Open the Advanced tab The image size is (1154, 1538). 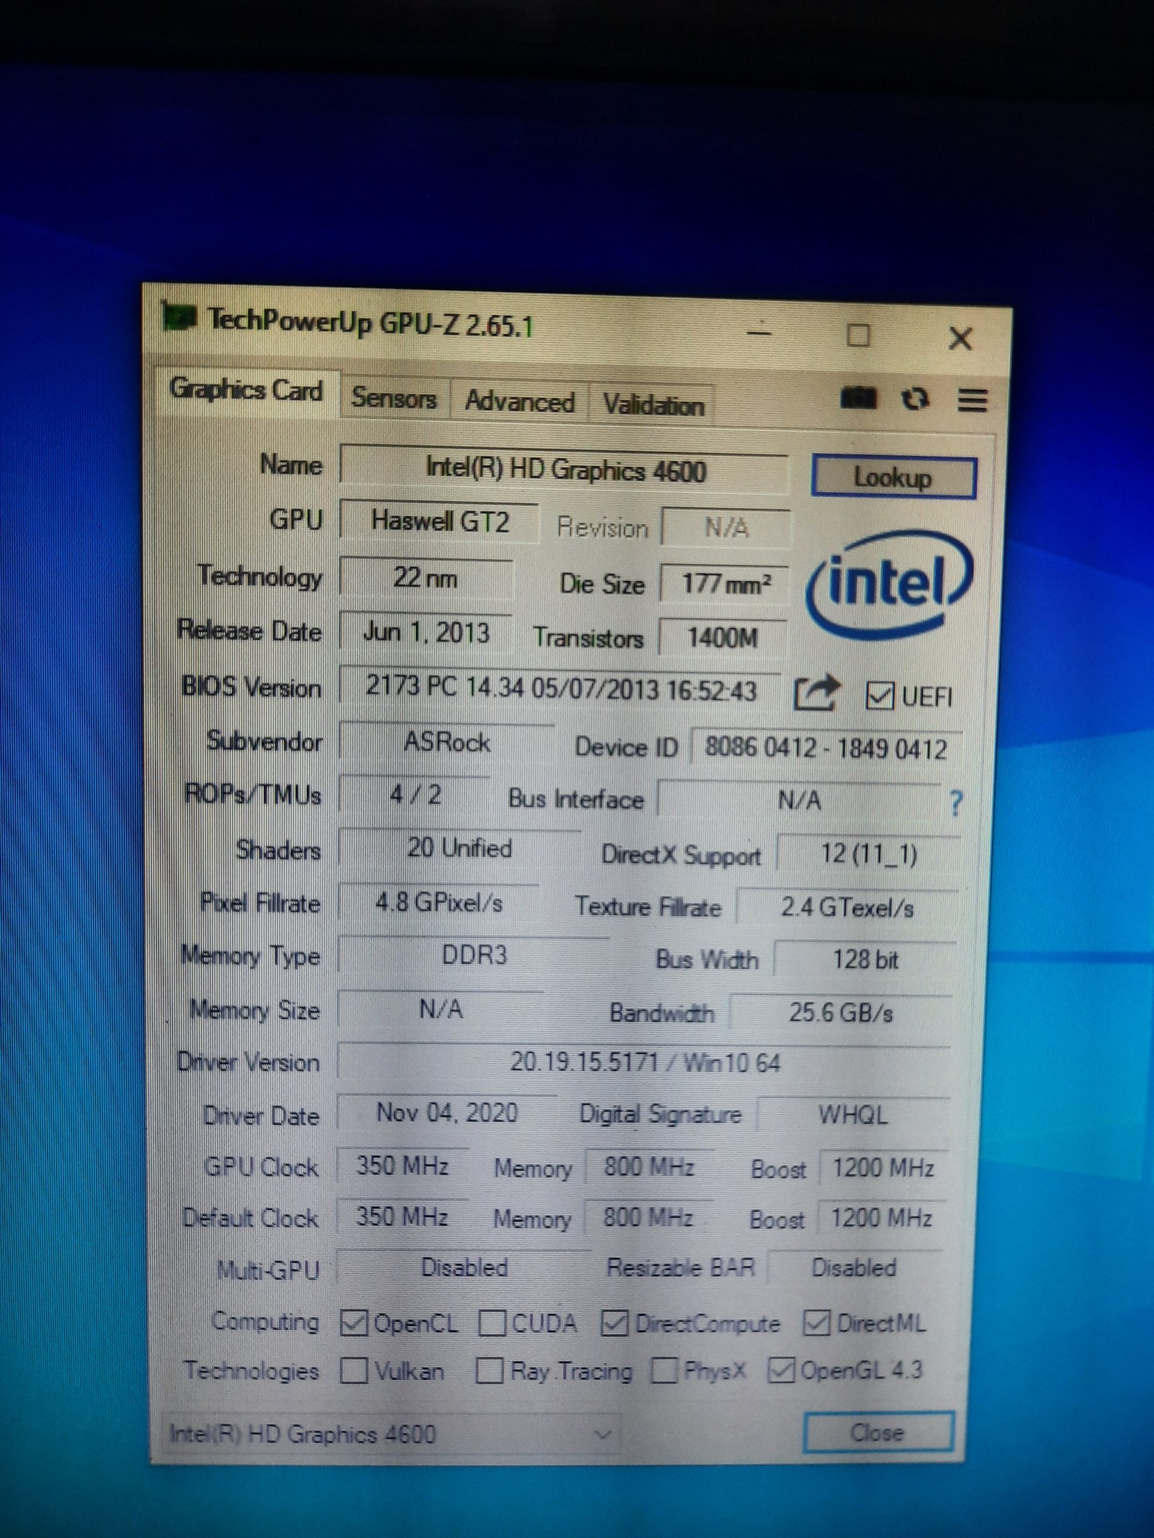[x=520, y=402]
